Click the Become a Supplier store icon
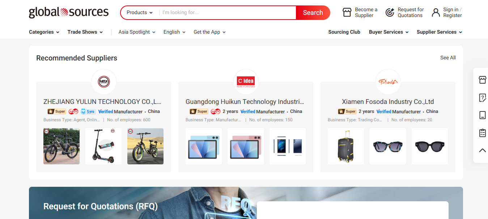This screenshot has height=219, width=488. pyautogui.click(x=347, y=13)
